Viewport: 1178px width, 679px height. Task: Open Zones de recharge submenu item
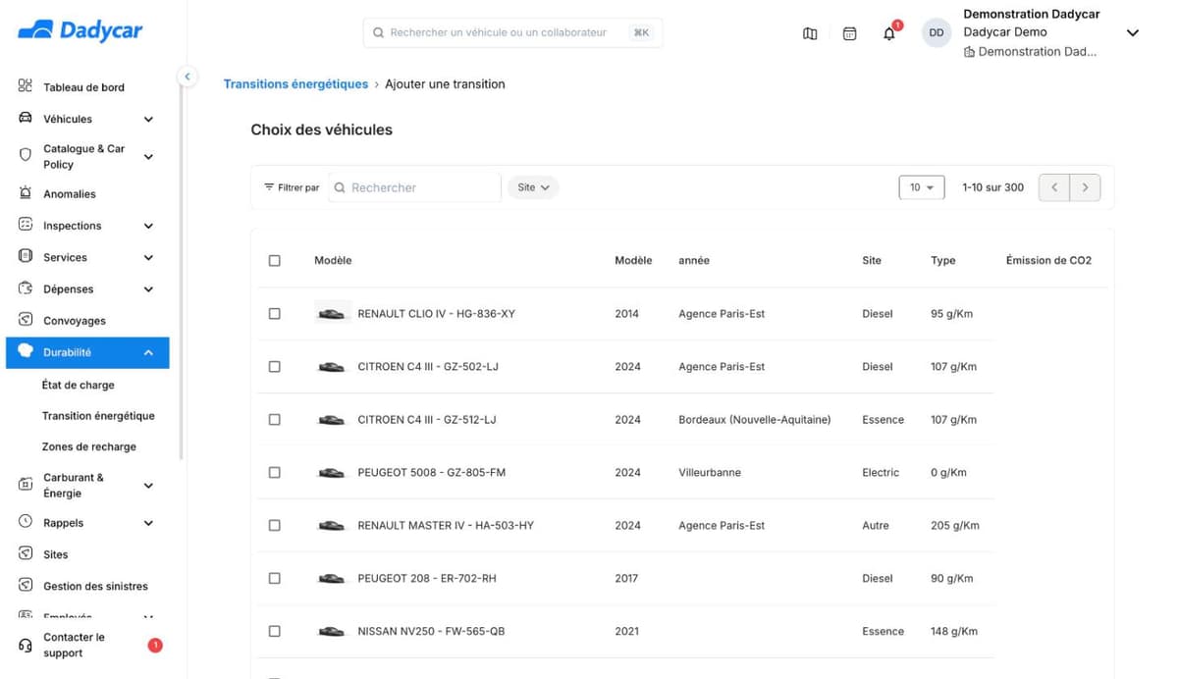coord(89,446)
